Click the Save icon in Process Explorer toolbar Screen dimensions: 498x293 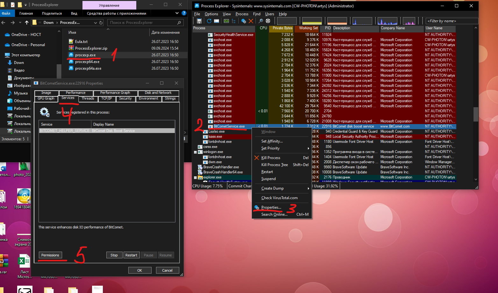(x=199, y=21)
